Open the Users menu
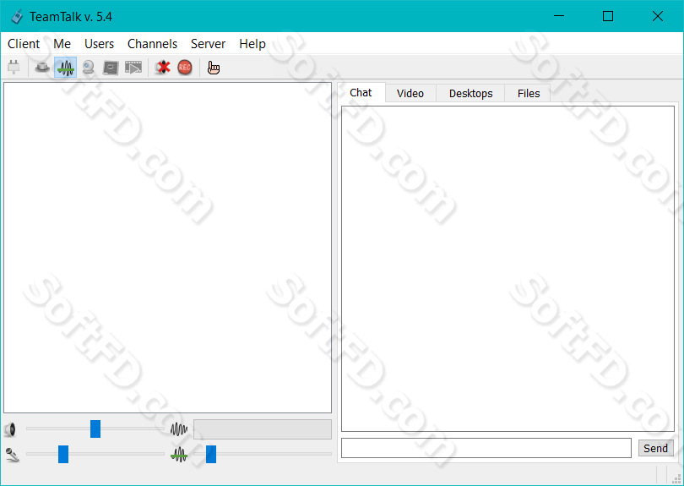 [99, 44]
